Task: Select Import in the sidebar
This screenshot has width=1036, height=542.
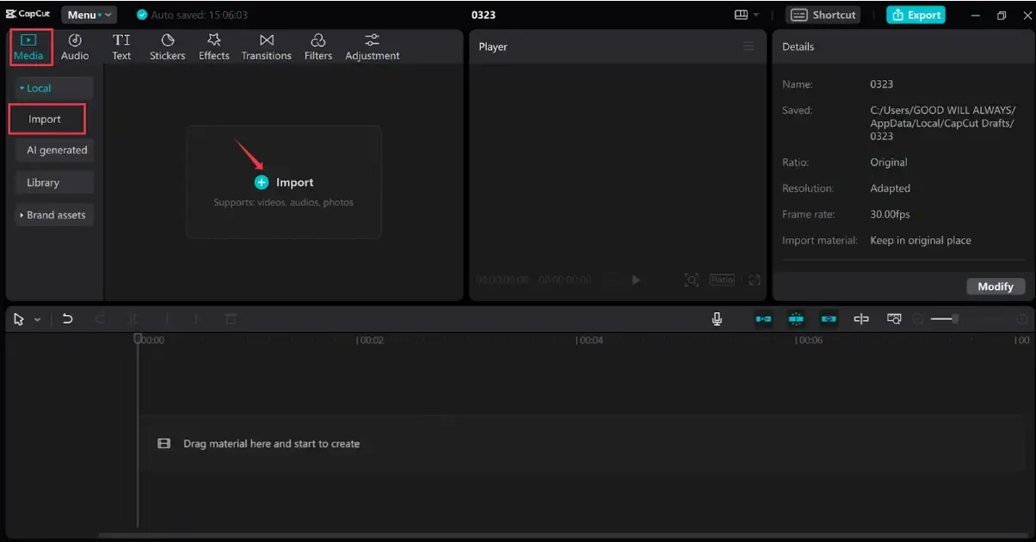Action: click(47, 119)
